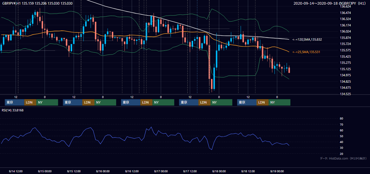Viewport: 370px width, 174px height.
Task: Click the 9/15 00:00 date label
Action: [45, 171]
